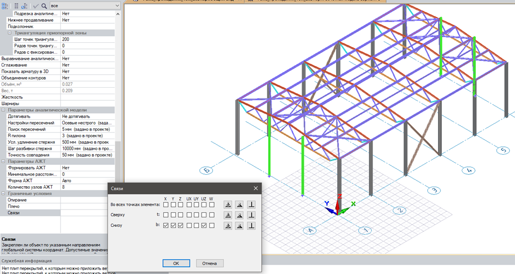Click the Настройки пересечений value field

(87, 123)
